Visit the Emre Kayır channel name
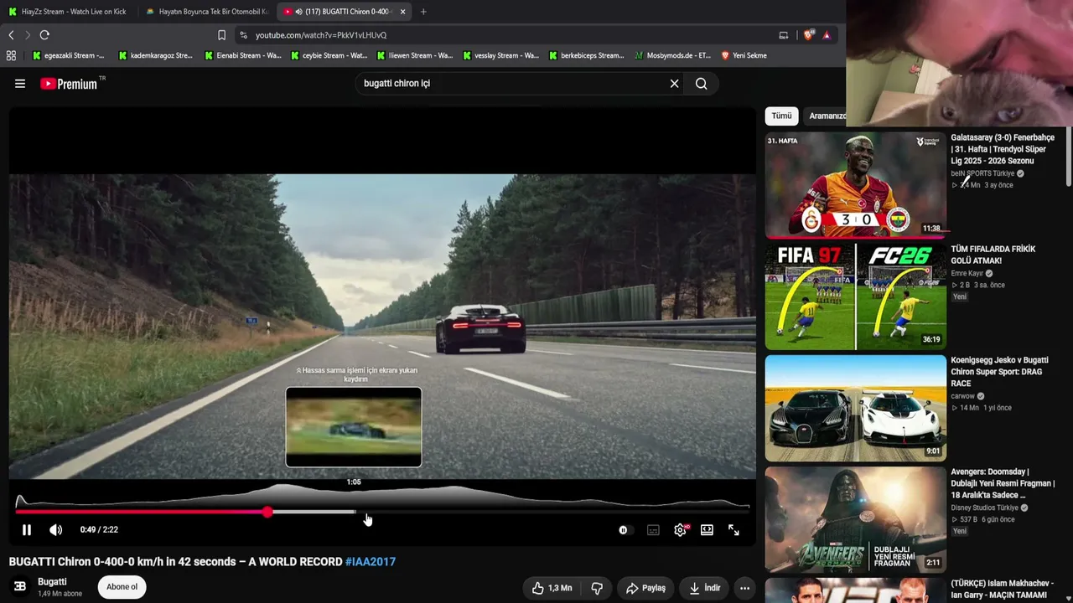The image size is (1073, 603). click(967, 273)
